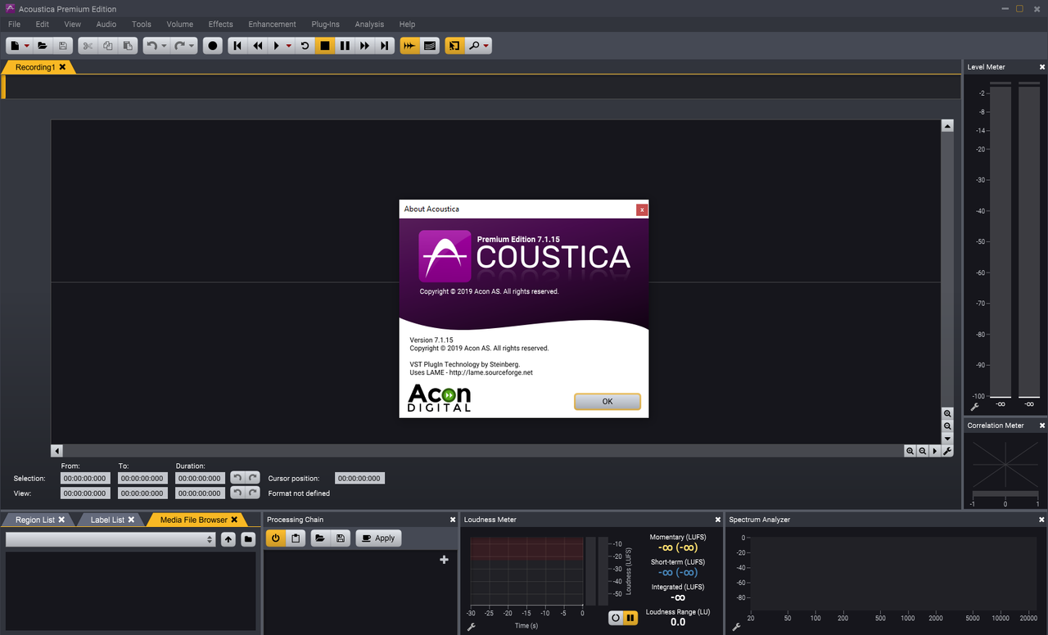Click the New file icon in toolbar
The image size is (1048, 635).
pyautogui.click(x=15, y=46)
